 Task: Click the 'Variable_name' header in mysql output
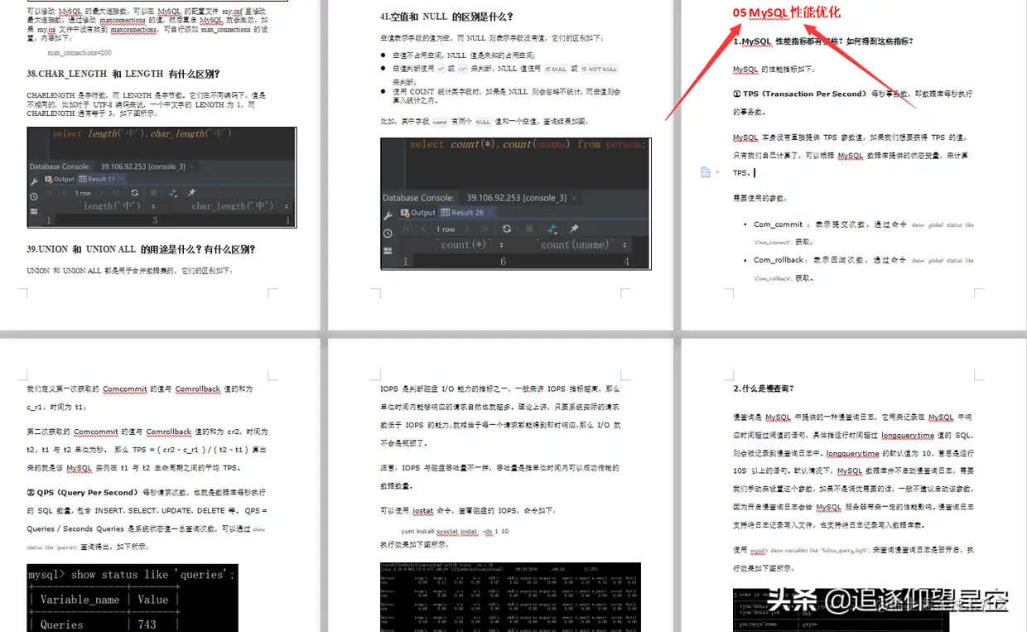coord(80,600)
